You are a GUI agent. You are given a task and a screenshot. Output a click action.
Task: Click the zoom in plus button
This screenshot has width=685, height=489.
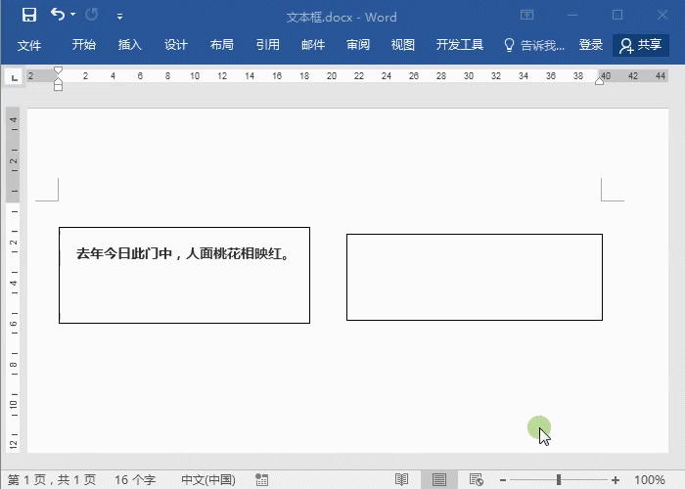pos(616,480)
